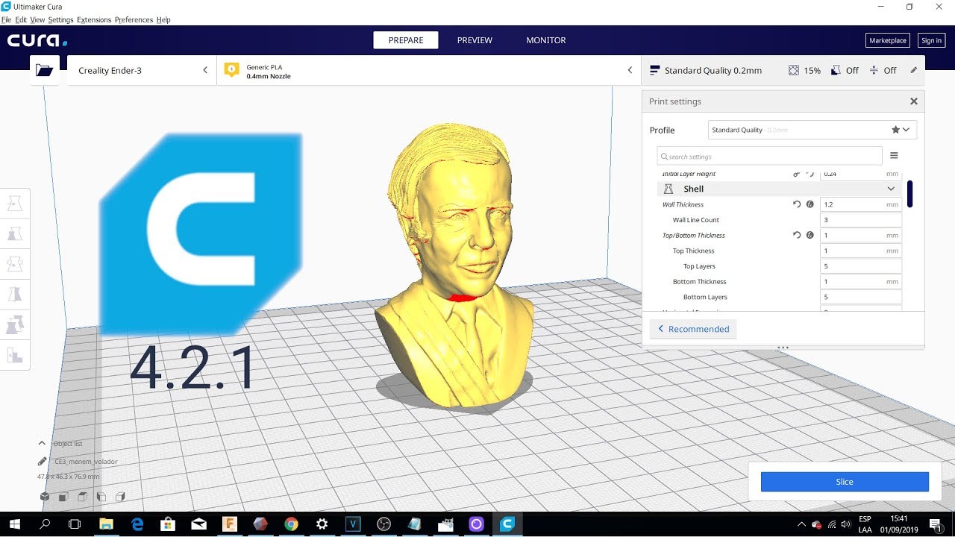Image resolution: width=955 pixels, height=537 pixels.
Task: Open the Settings menu
Action: (60, 19)
